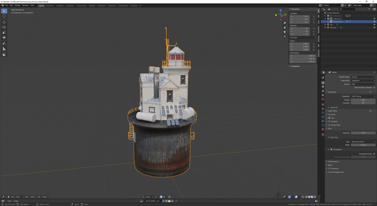This screenshot has height=206, width=377.
Task: Select the Select Box tool
Action: [4, 11]
